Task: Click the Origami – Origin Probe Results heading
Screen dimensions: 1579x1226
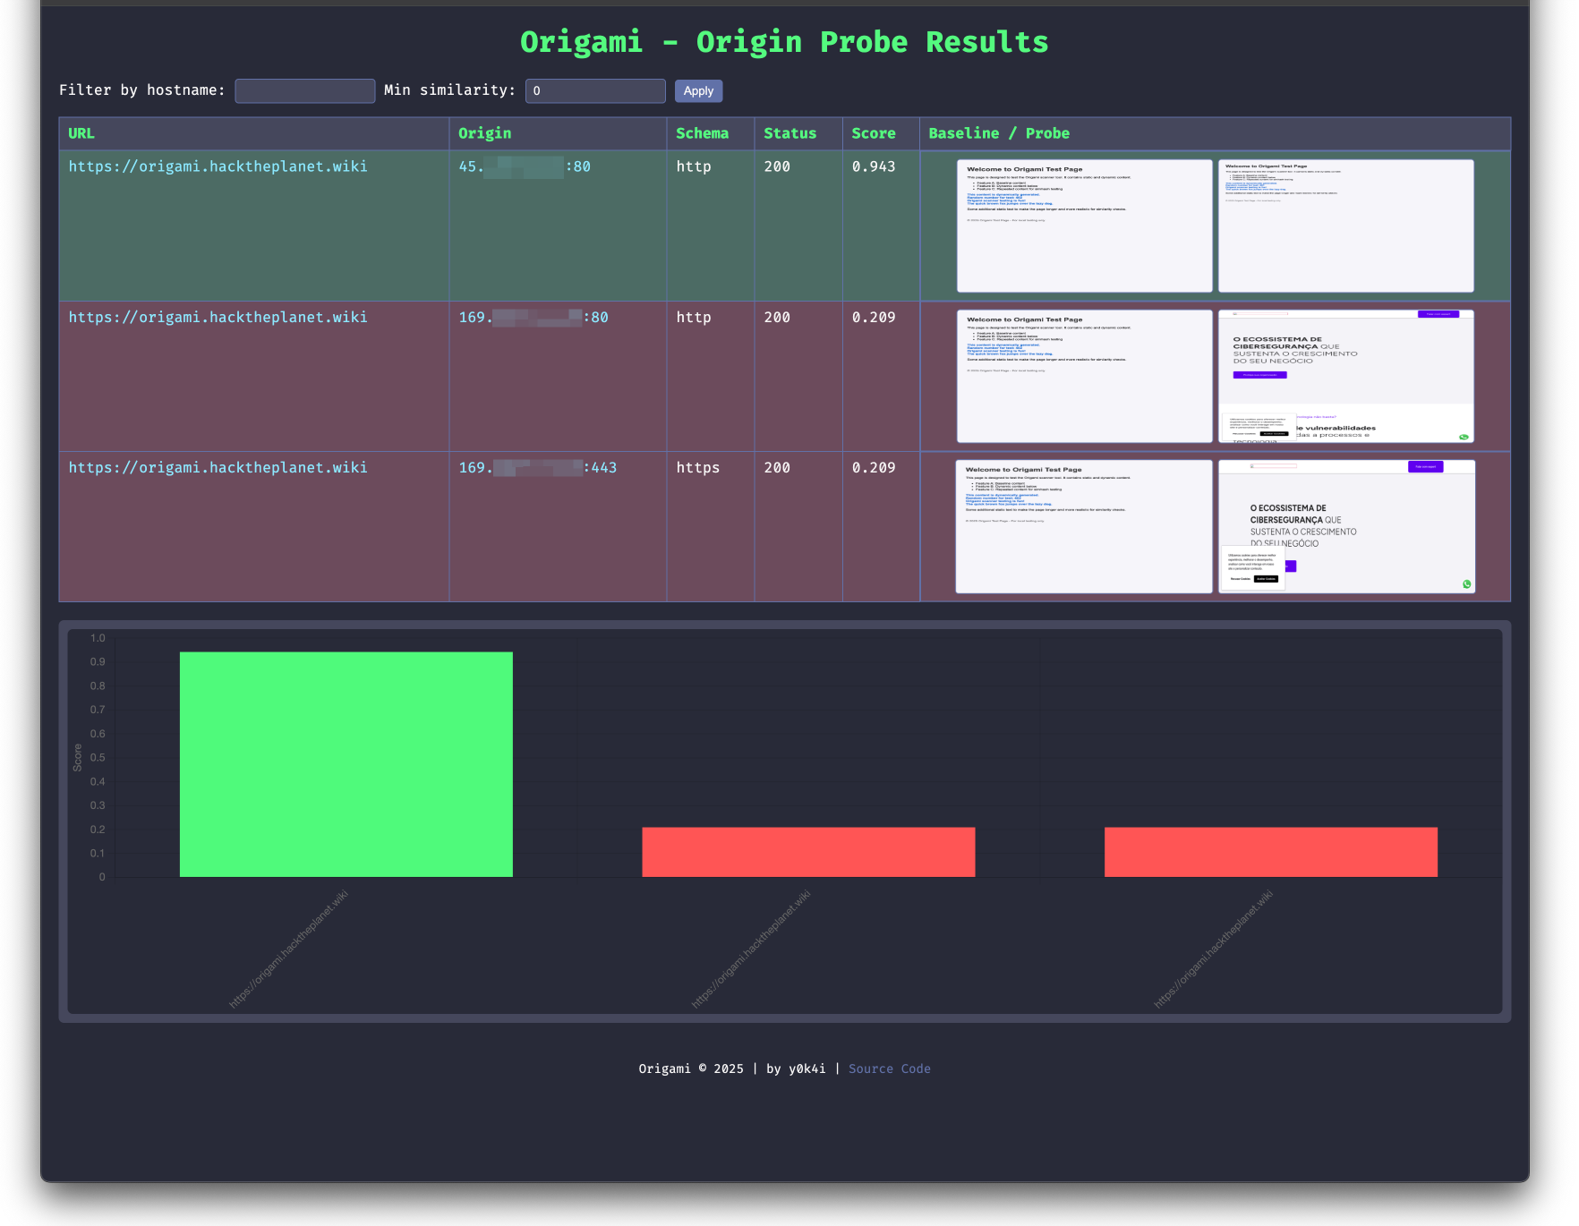Action: pos(784,42)
